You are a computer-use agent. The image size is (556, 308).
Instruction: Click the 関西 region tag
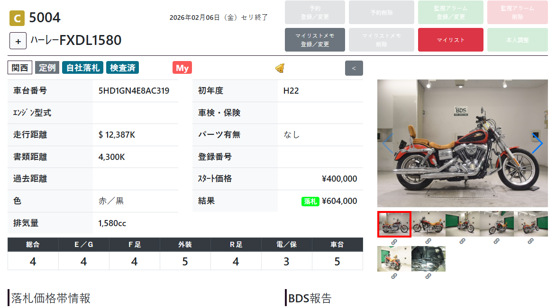[20, 68]
